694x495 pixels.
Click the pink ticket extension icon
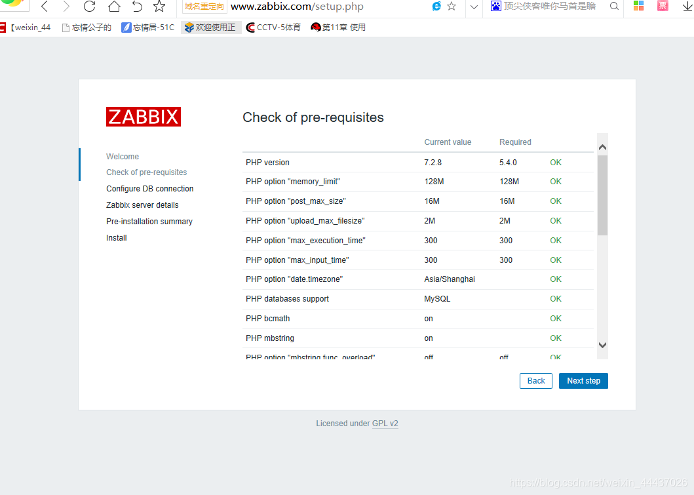[x=663, y=6]
